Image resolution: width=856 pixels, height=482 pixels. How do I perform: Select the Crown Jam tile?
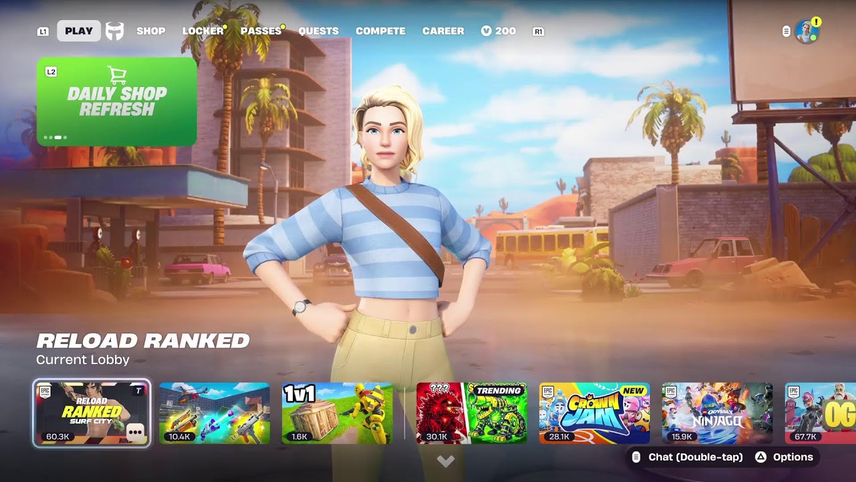[595, 414]
